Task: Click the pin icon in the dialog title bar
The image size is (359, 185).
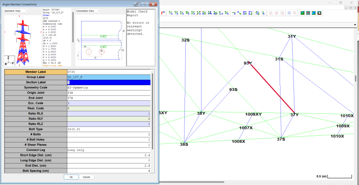Action: pyautogui.click(x=136, y=4)
